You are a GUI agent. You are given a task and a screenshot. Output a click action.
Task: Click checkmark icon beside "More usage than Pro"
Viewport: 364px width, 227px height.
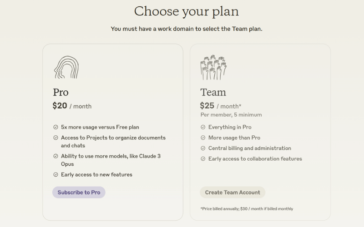203,138
